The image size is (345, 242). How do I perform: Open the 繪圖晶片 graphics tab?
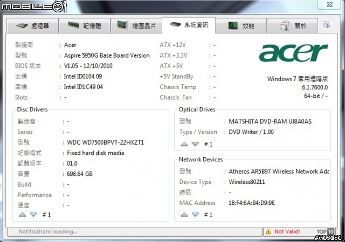click(x=136, y=26)
